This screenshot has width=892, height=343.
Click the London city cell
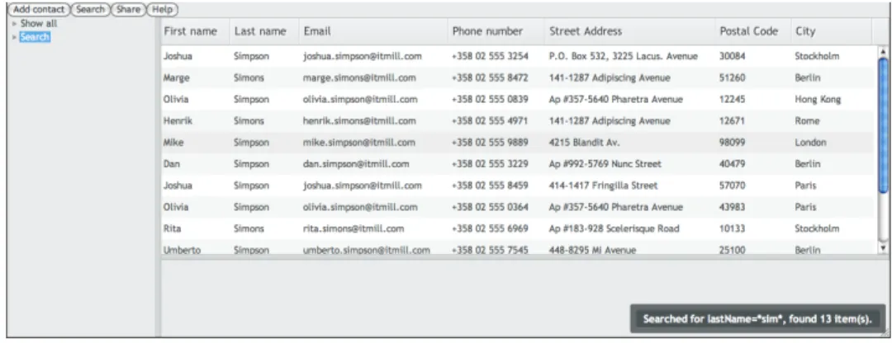[x=811, y=143]
